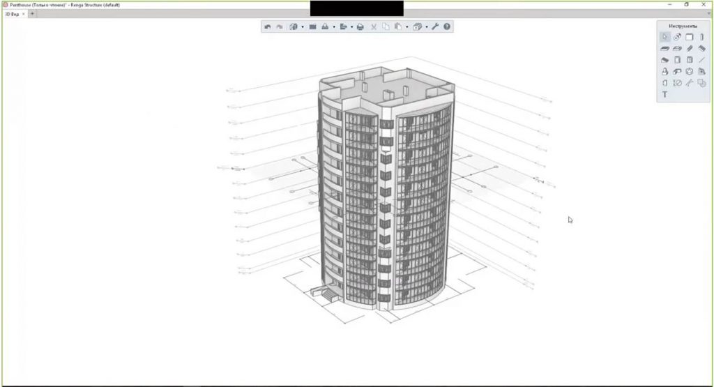The height and width of the screenshot is (387, 714).
Task: Open the Paste options dropdown arrow
Action: [407, 27]
